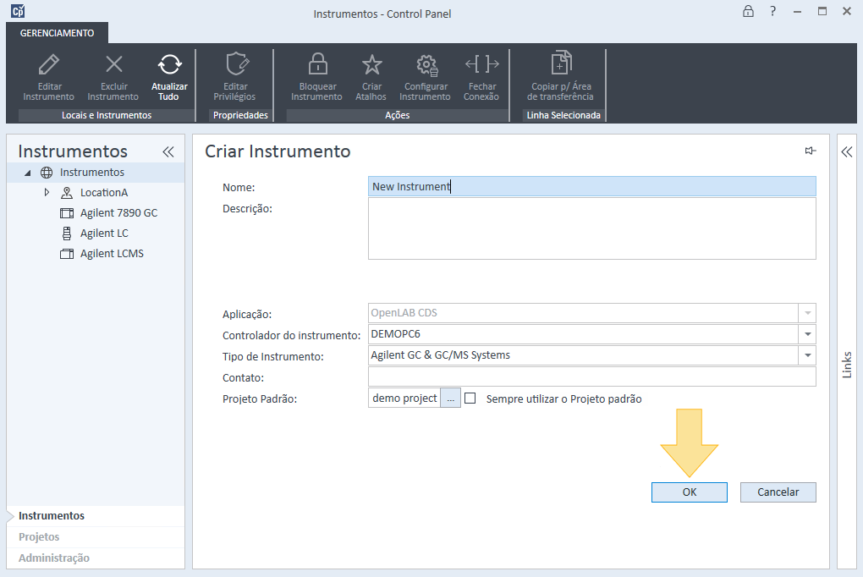Click the Ações group label

(x=398, y=115)
